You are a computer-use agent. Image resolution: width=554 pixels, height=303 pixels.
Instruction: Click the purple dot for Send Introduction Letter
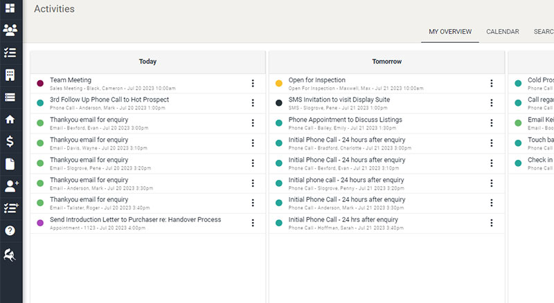[x=40, y=223]
